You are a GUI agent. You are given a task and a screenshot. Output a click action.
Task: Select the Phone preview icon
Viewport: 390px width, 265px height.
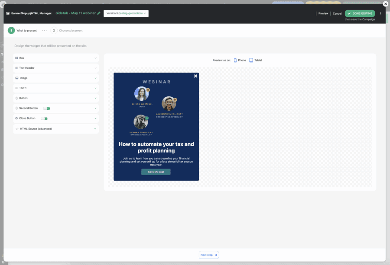pyautogui.click(x=236, y=60)
